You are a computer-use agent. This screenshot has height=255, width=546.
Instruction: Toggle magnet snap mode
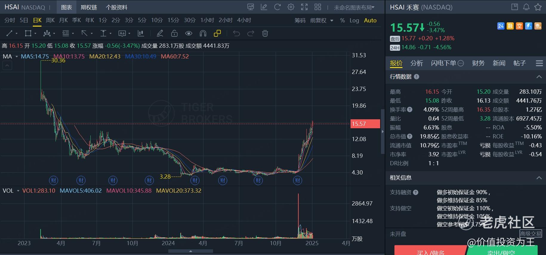203,33
